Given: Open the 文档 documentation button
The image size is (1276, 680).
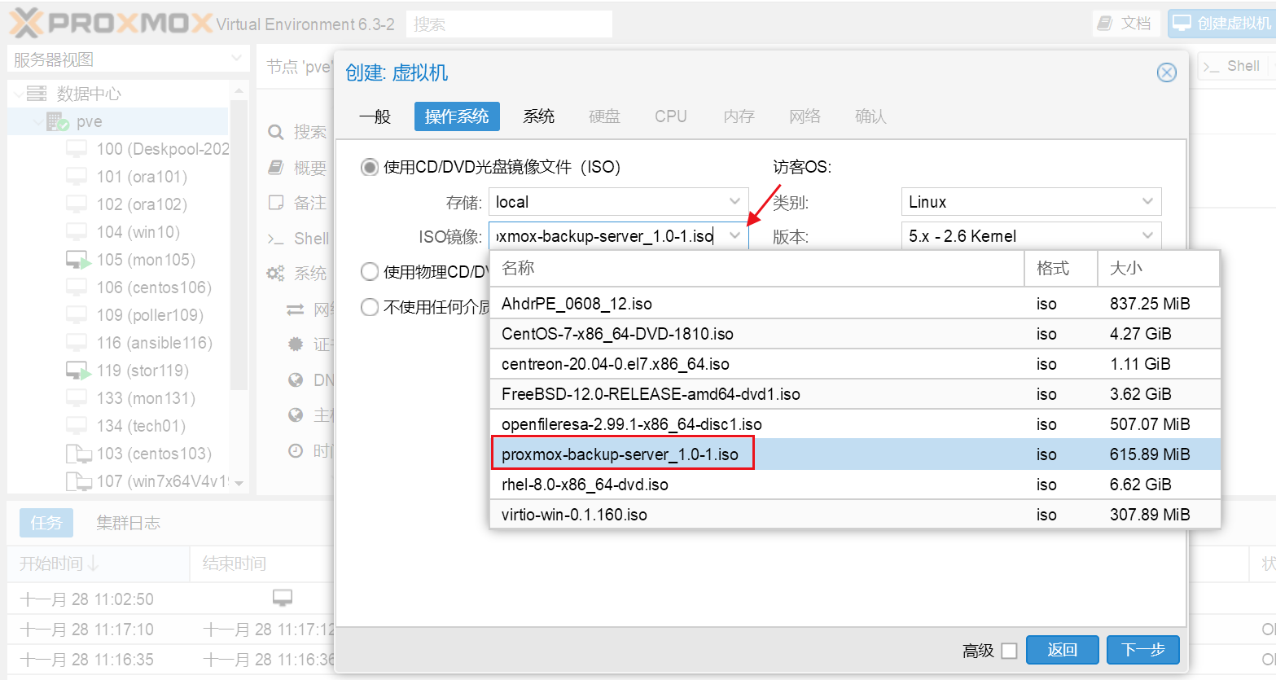Looking at the screenshot, I should tap(1125, 23).
